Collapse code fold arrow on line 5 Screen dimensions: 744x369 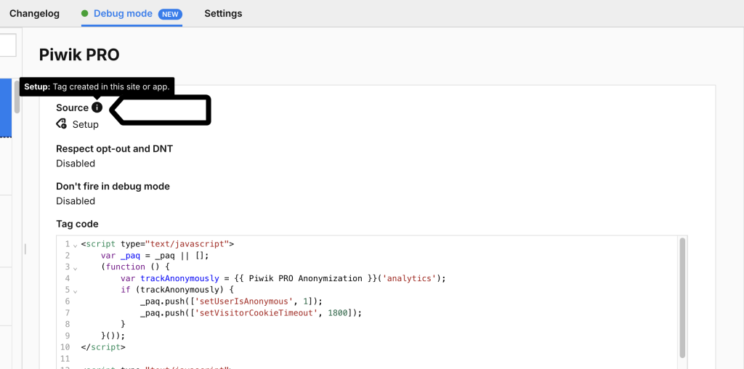point(75,291)
